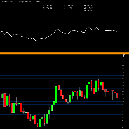Click the 78 price axis label
Screen dimensions: 129x129
tap(123, 121)
